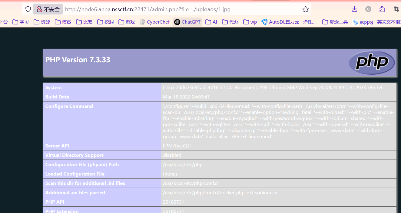The height and width of the screenshot is (213, 401).
Task: Select the /usr/local/etc/php/conf.d value
Action: (190, 183)
